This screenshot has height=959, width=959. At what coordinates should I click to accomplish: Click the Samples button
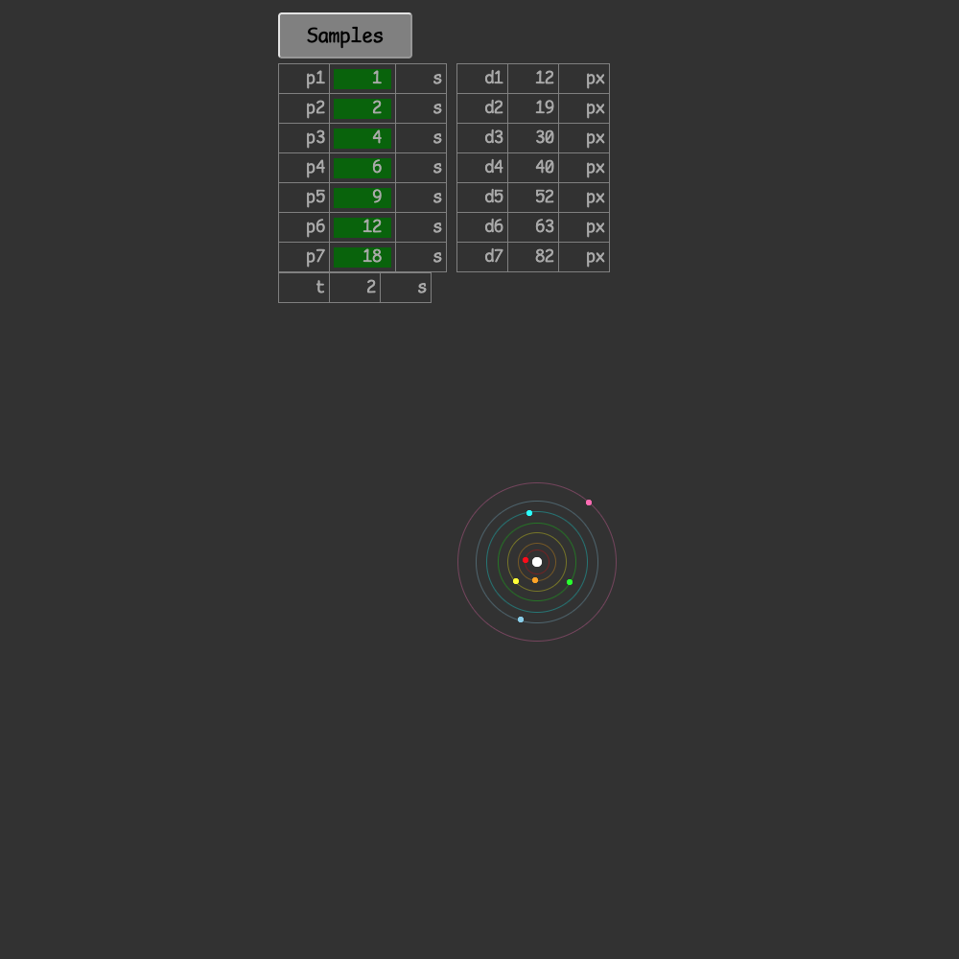pos(344,35)
